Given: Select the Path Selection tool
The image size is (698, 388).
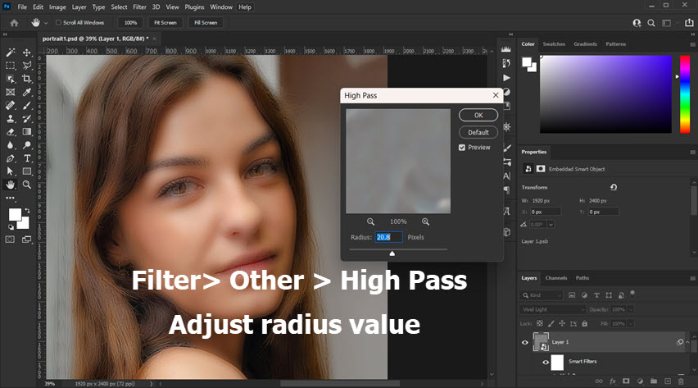Looking at the screenshot, I should pos(10,171).
